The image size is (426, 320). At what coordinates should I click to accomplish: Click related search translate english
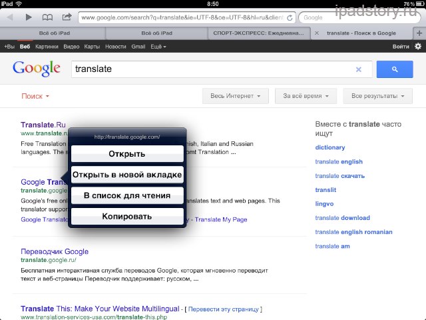point(339,161)
